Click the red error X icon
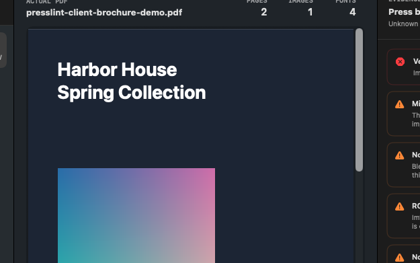The image size is (420, 263). 401,62
